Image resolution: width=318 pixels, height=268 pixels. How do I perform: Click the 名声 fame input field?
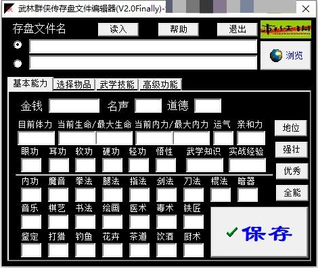[x=148, y=105]
